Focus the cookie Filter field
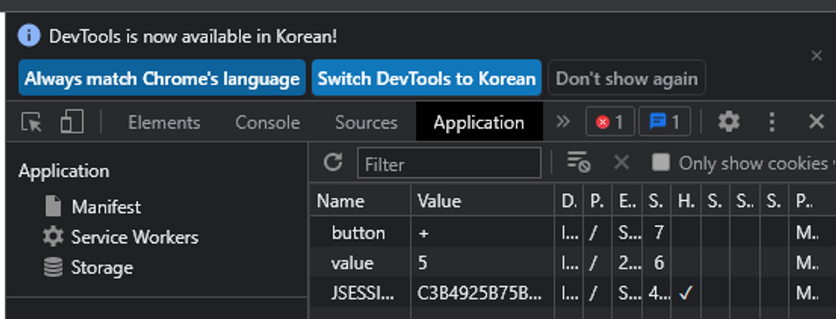The image size is (836, 319). point(449,163)
